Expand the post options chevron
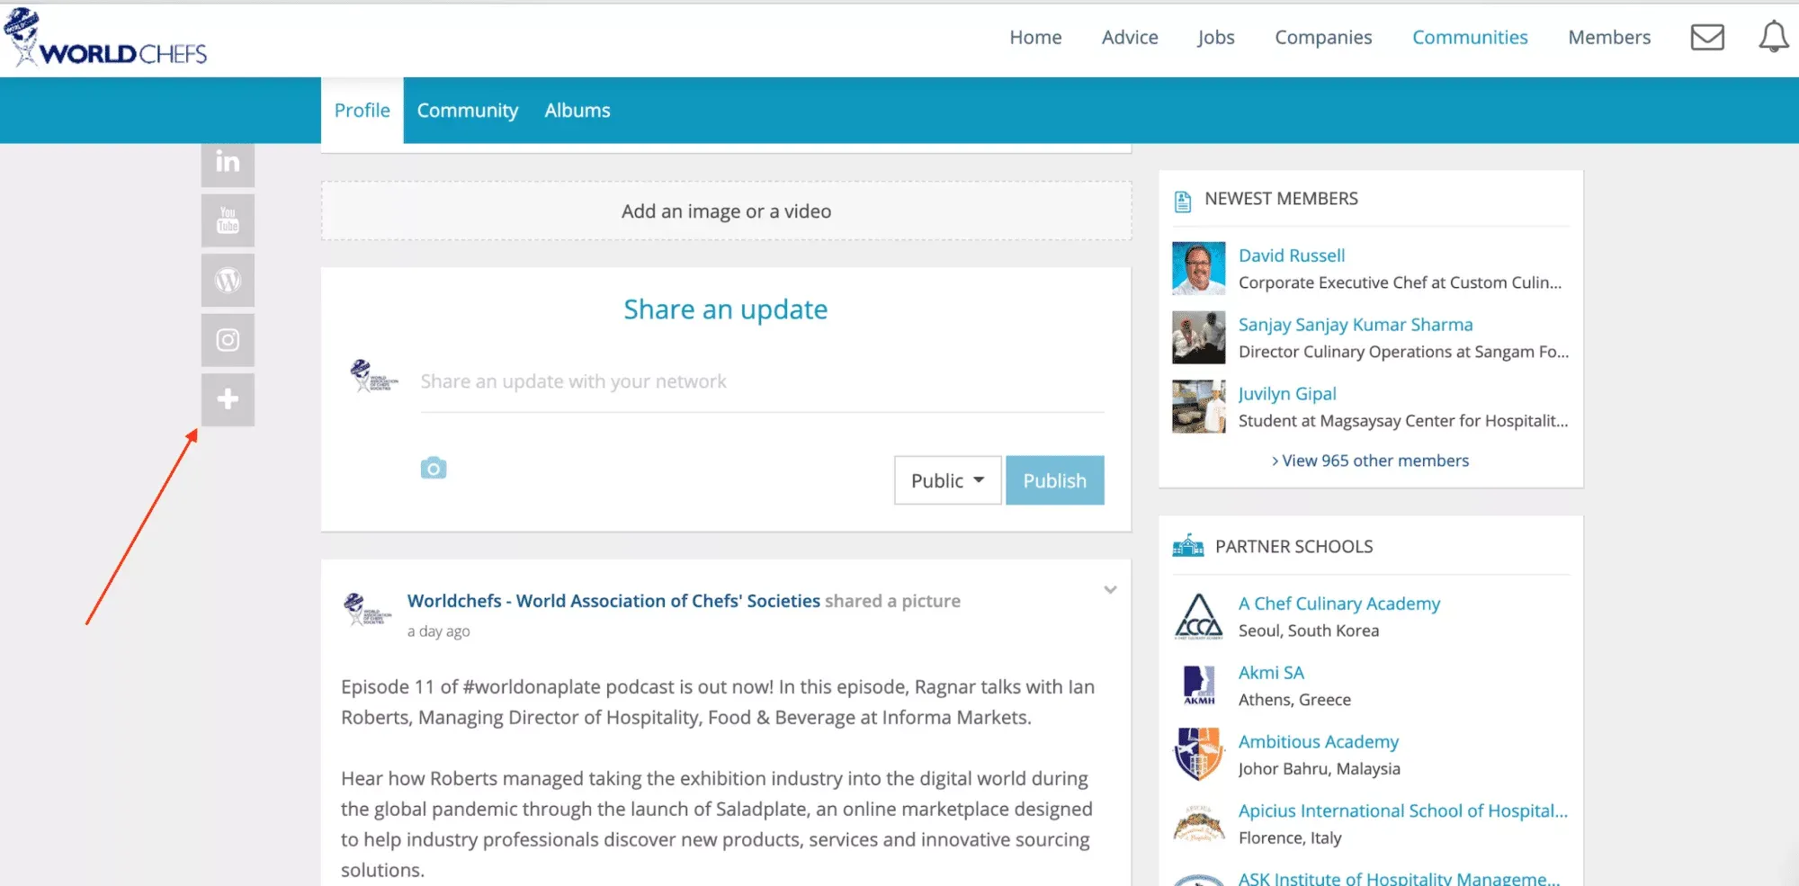This screenshot has width=1799, height=886. pyautogui.click(x=1110, y=590)
